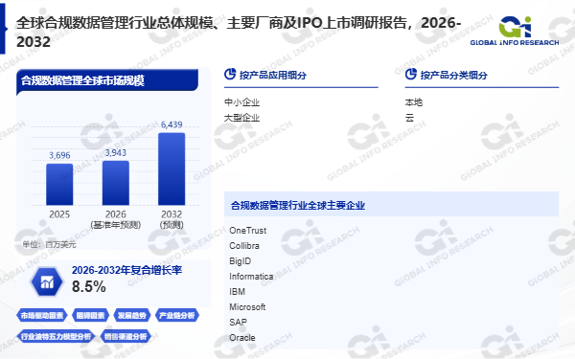This screenshot has height=359, width=575.
Task: Click pie icon beside 按产品应用细分
Action: tap(230, 74)
